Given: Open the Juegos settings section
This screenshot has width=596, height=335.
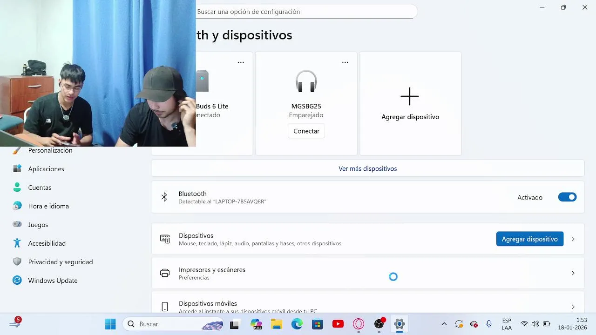Looking at the screenshot, I should [x=38, y=225].
